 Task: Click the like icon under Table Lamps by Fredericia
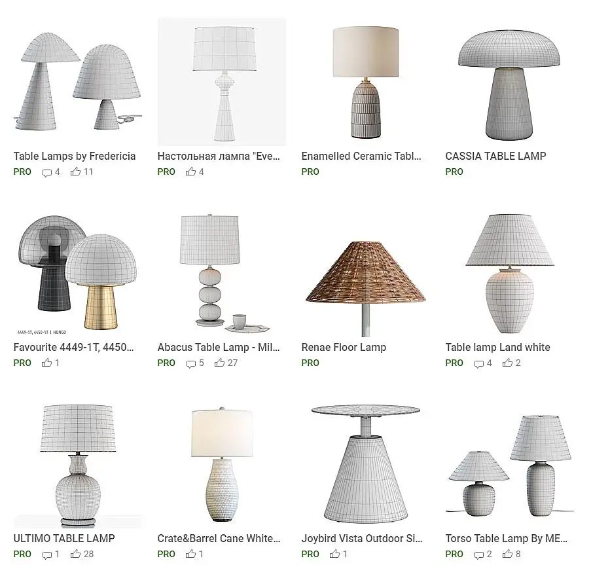75,172
